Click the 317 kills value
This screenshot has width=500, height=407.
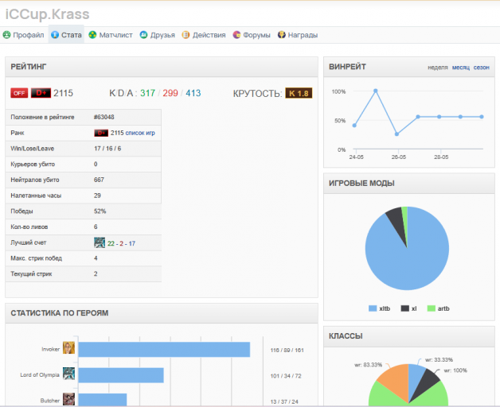147,93
